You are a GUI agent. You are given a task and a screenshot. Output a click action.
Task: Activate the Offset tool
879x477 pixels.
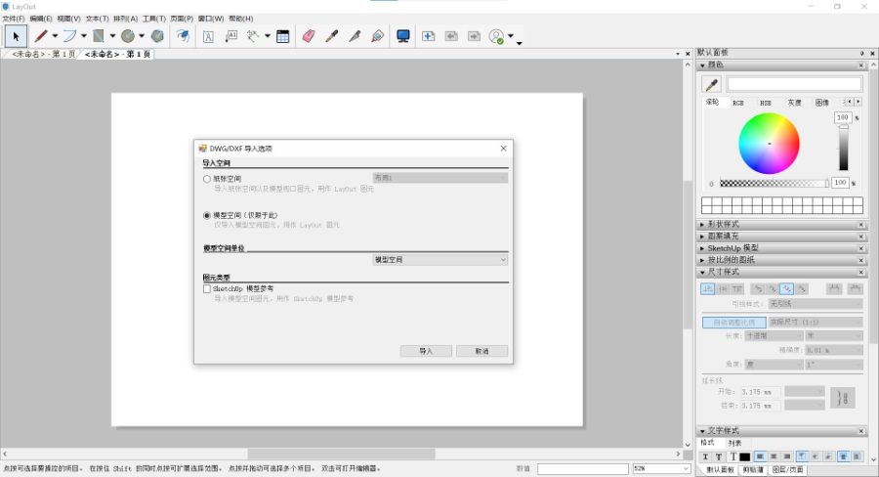pyautogui.click(x=183, y=36)
